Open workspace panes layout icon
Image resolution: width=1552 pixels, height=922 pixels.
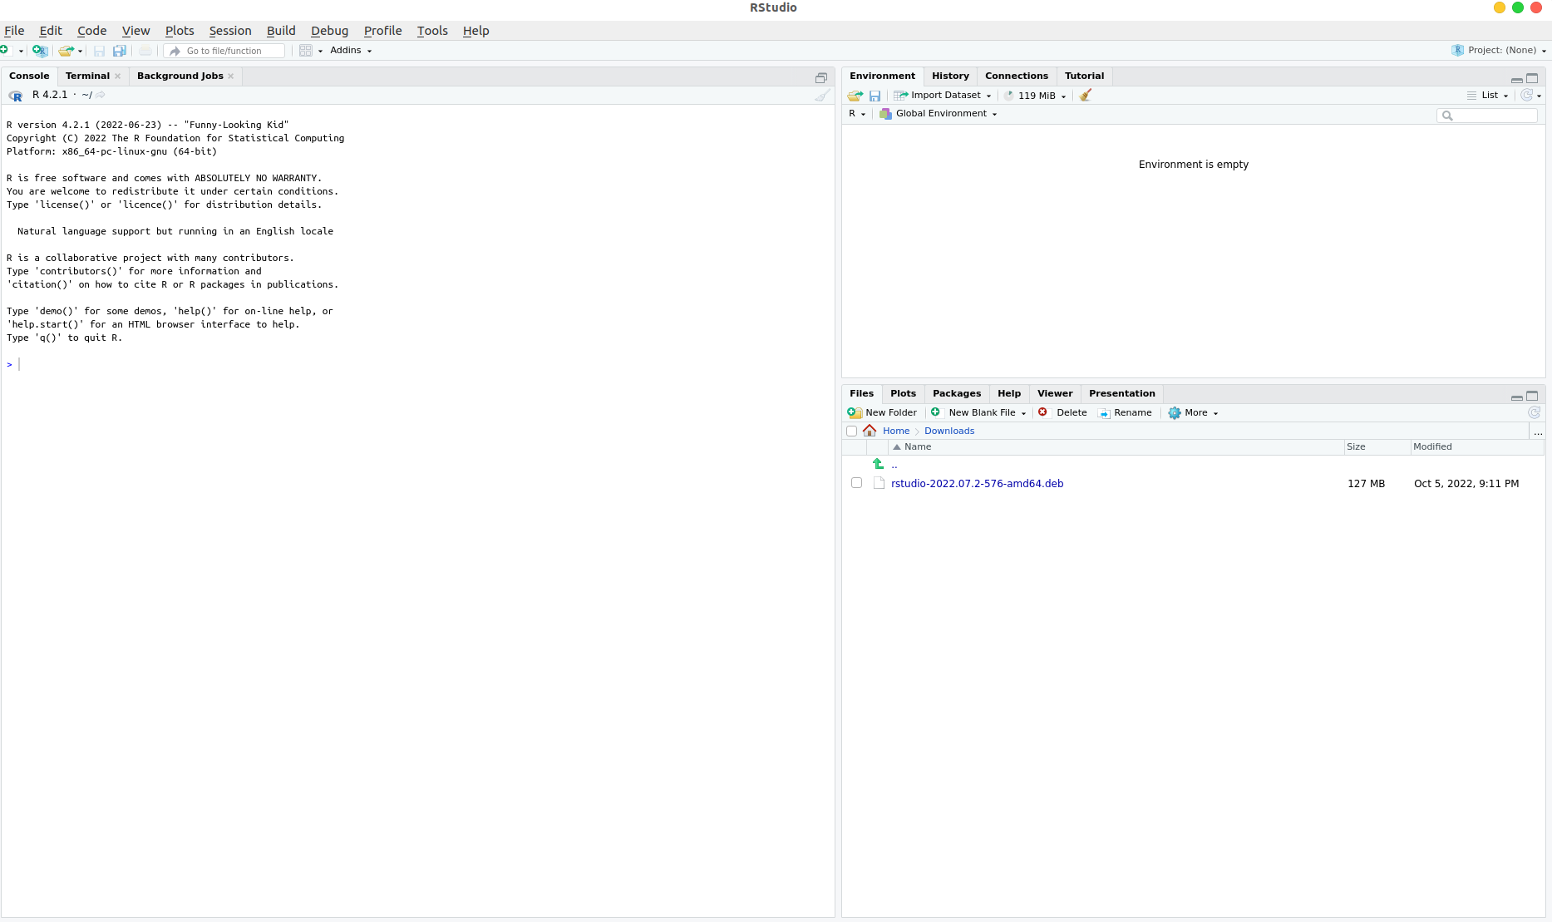pos(306,51)
